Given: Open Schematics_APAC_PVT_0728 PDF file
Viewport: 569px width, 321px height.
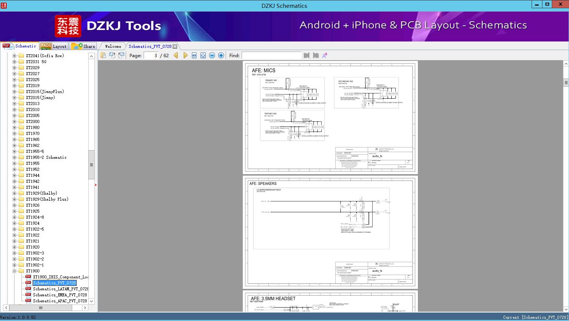Looking at the screenshot, I should coord(60,301).
